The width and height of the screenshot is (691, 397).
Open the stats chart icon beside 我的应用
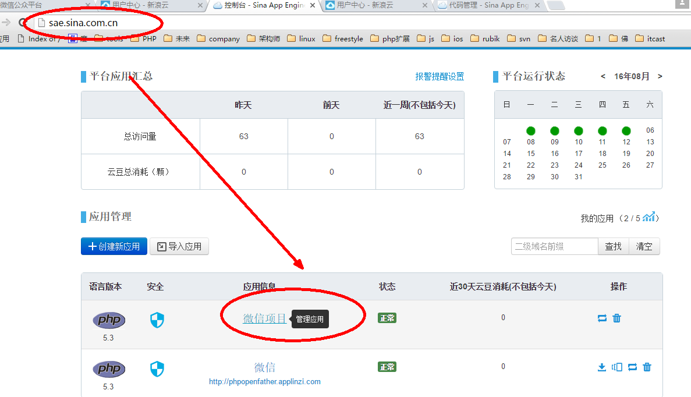[x=649, y=218]
